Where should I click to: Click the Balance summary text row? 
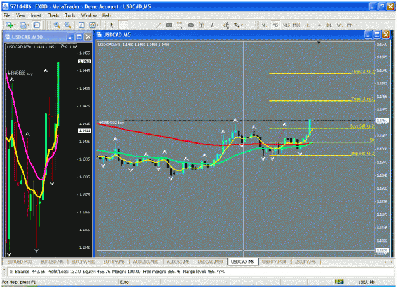120,272
